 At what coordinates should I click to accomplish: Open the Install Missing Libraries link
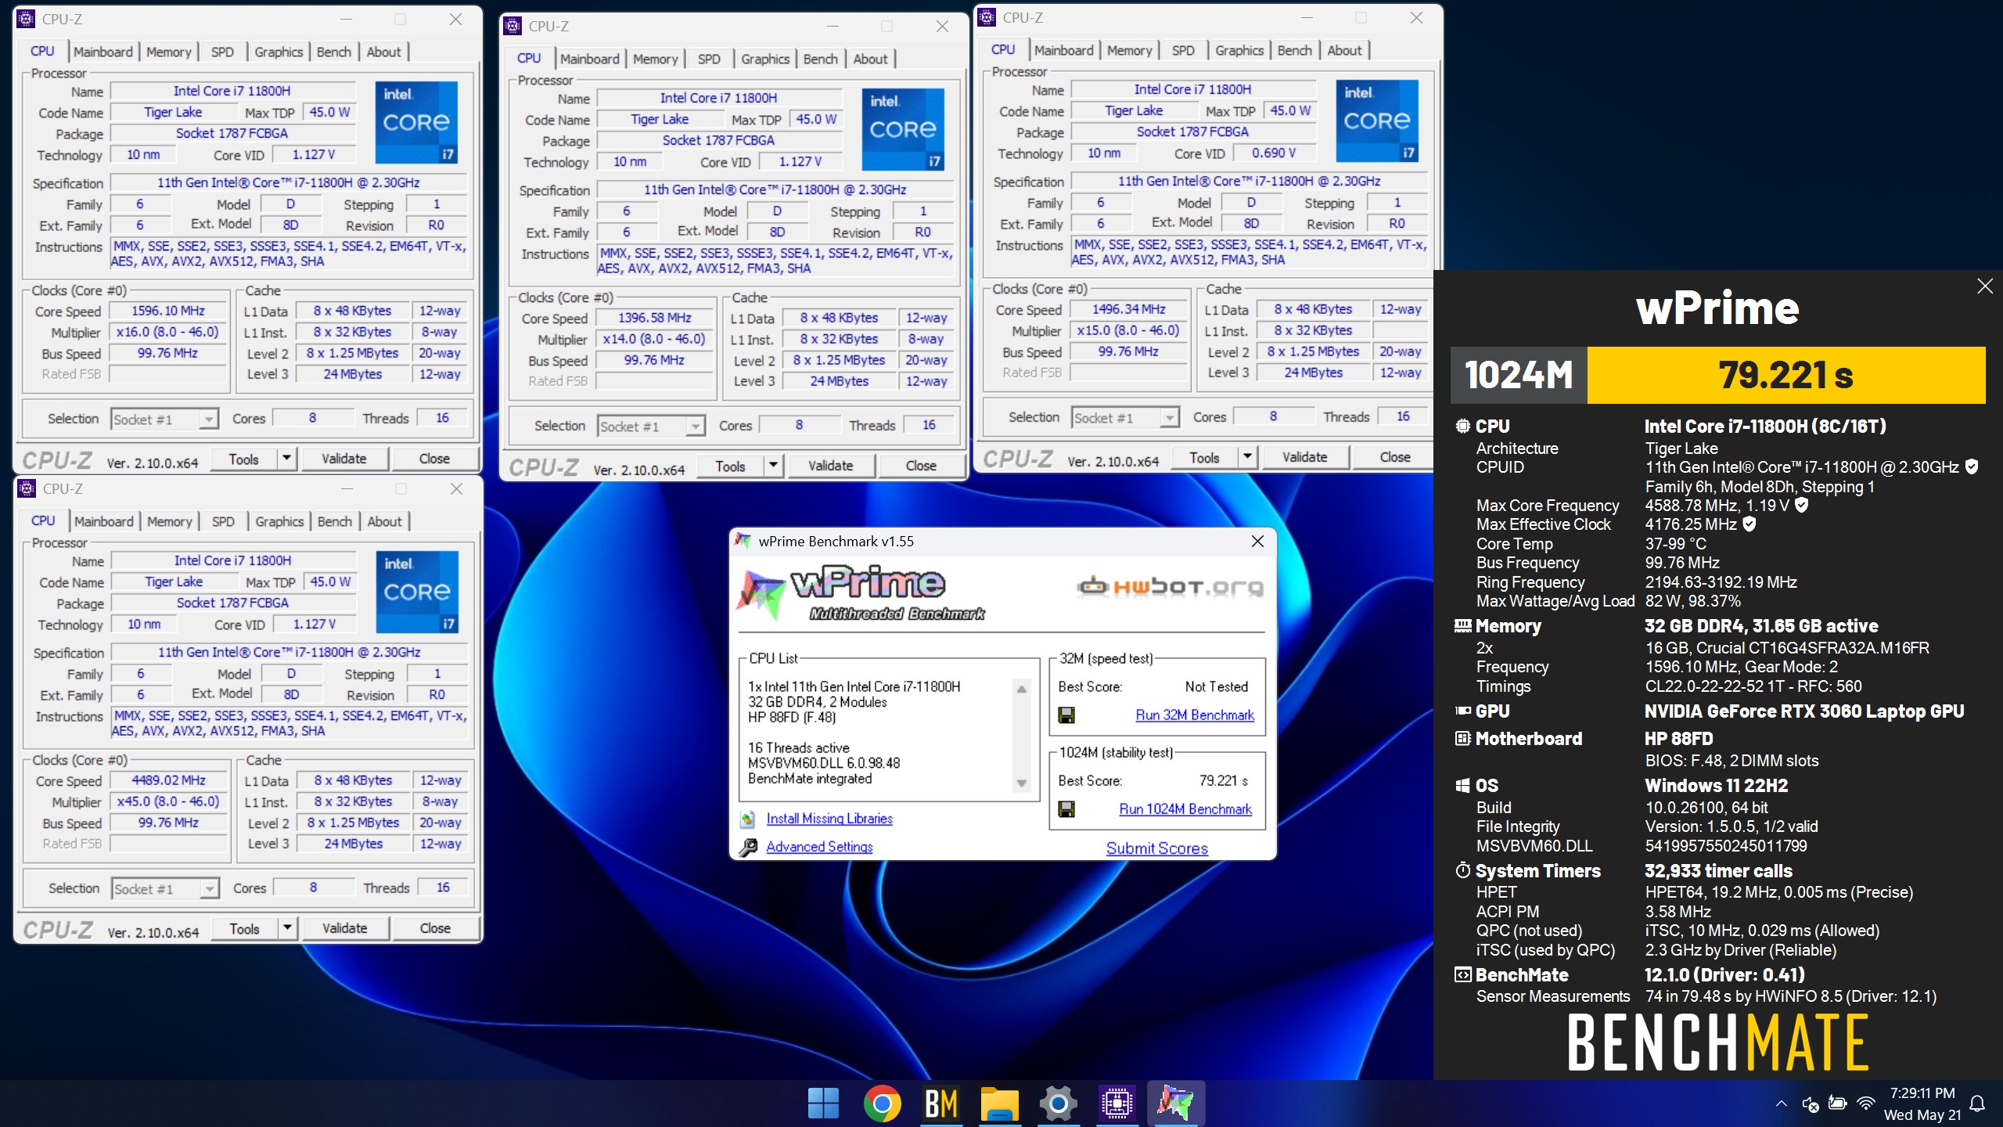829,819
